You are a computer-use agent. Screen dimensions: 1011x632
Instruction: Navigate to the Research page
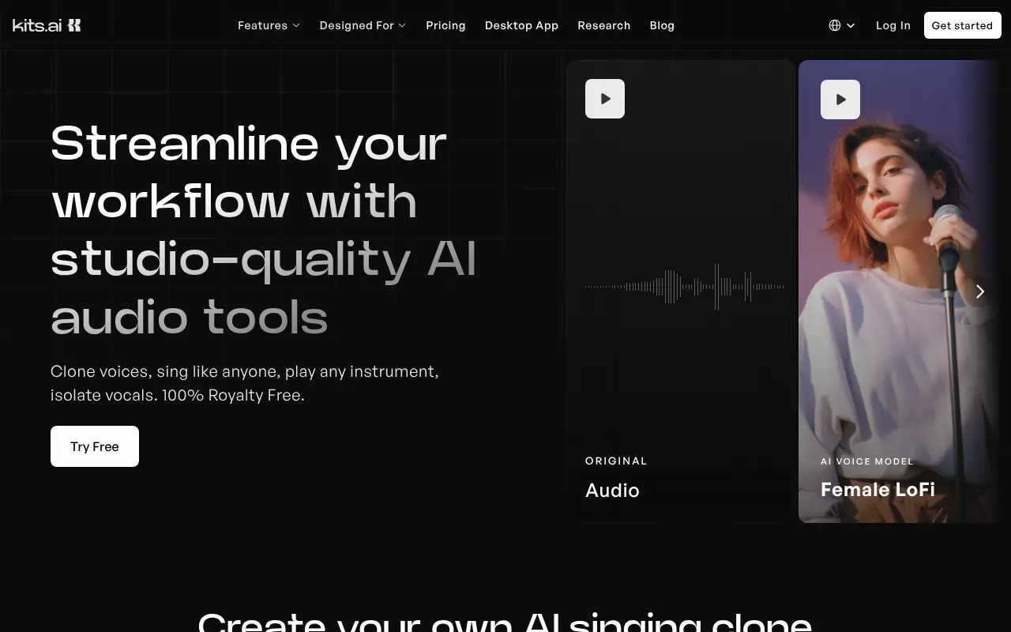[603, 25]
